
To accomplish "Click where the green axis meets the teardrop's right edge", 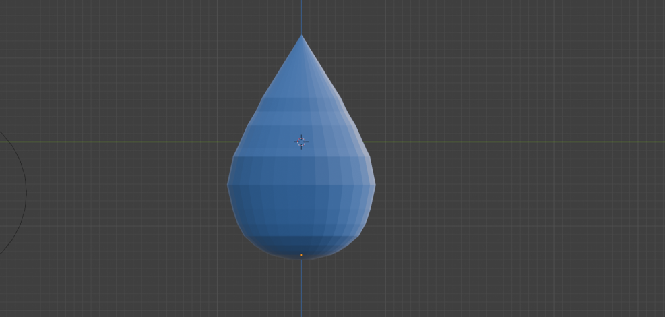I will pyautogui.click(x=363, y=142).
